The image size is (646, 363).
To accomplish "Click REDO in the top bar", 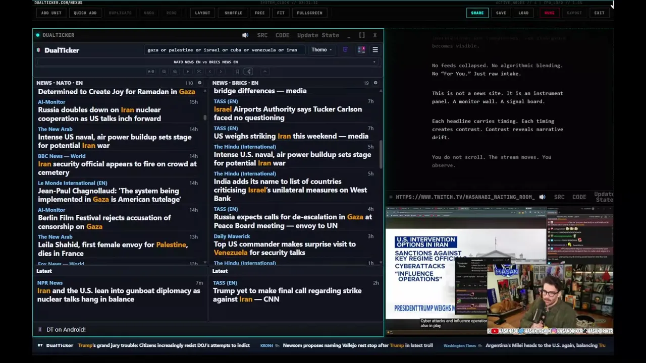I will pyautogui.click(x=172, y=13).
